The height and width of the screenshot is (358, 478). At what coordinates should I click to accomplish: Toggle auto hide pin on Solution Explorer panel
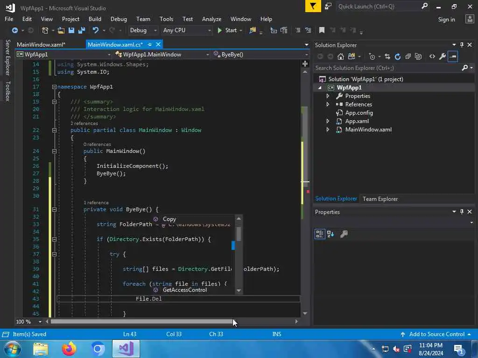click(x=462, y=45)
